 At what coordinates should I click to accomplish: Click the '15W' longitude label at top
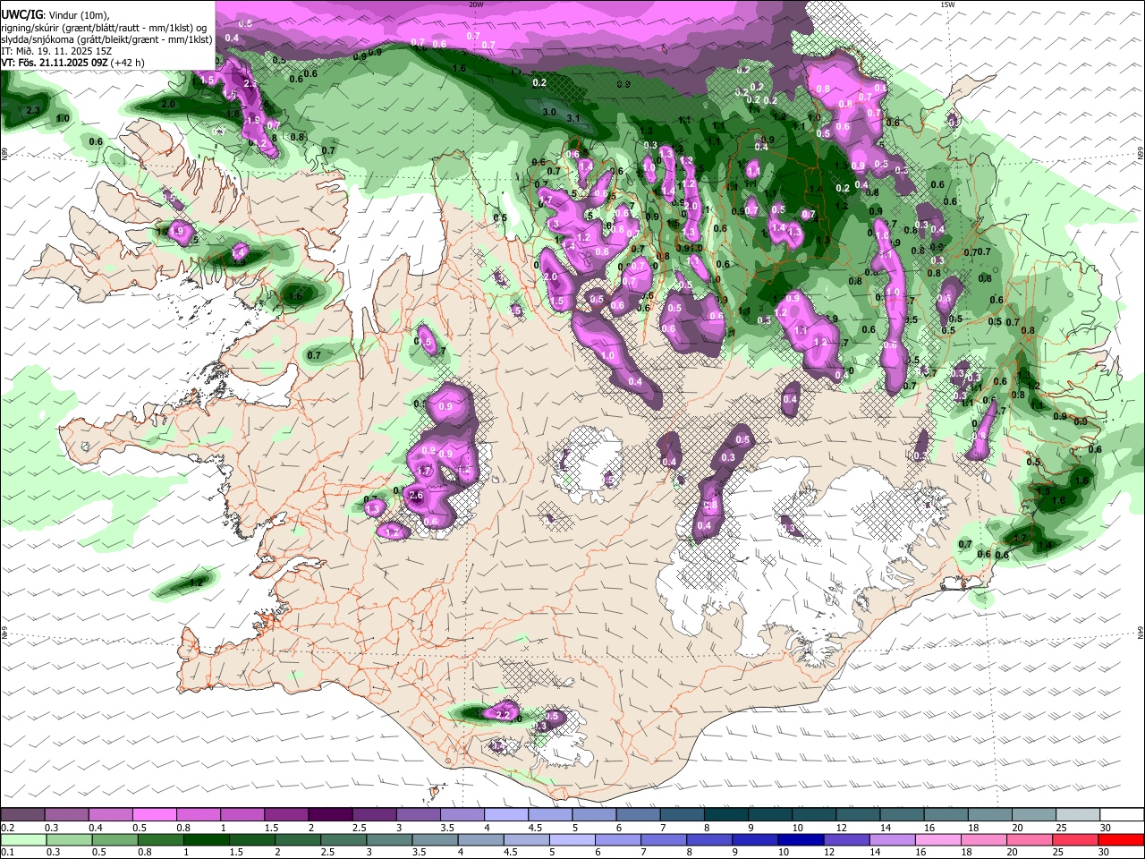(946, 4)
